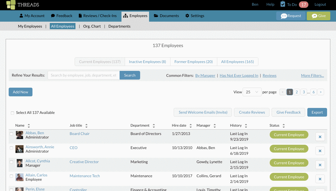Open the Creative Director job title link
336x191 pixels.
84,162
